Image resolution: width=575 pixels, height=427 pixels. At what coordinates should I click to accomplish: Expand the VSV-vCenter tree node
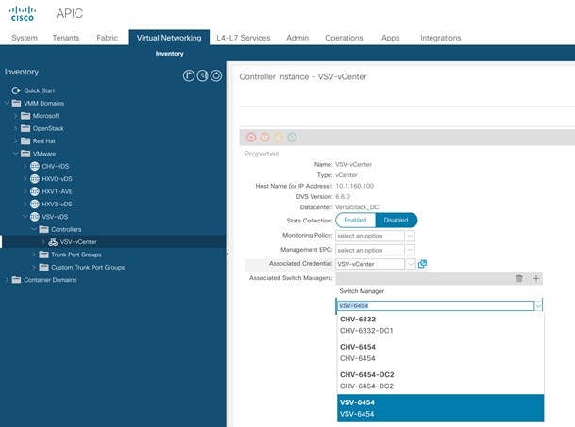(x=43, y=241)
